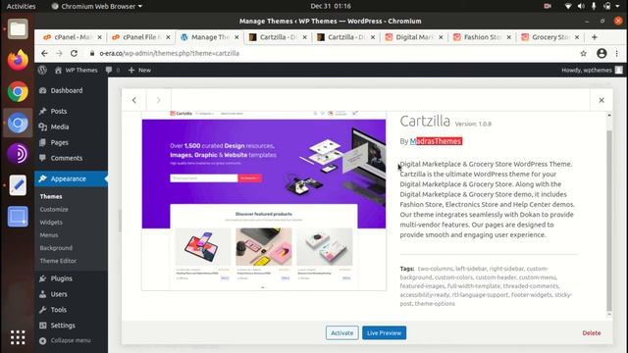The height and width of the screenshot is (353, 628).
Task: Open the volume icon in the system tray
Action: tap(581, 6)
